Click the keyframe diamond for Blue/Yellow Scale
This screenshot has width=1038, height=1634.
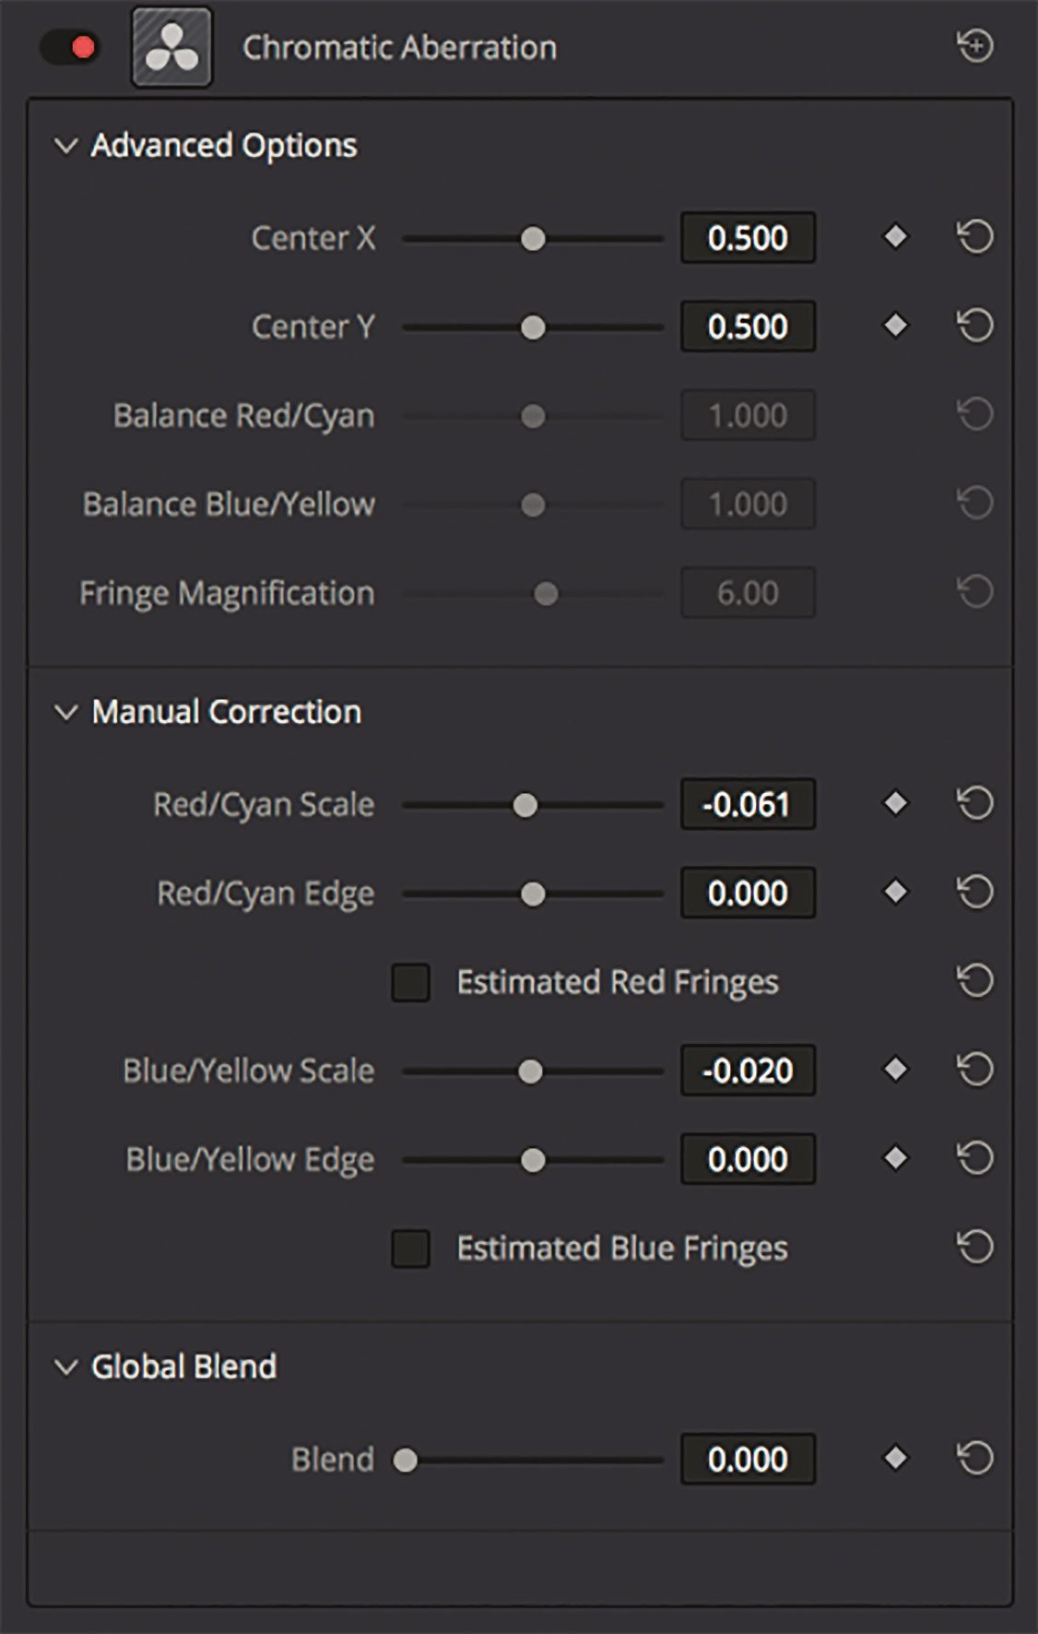tap(895, 1070)
